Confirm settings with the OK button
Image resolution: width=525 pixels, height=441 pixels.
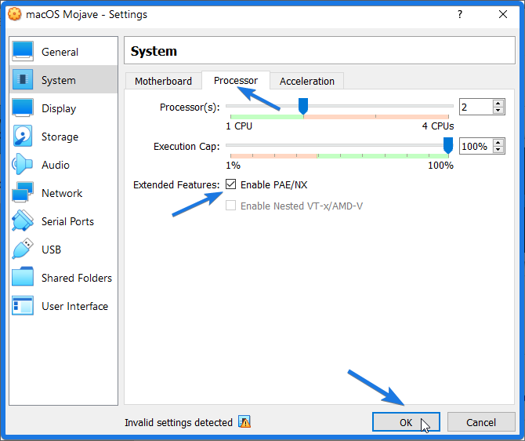point(406,422)
